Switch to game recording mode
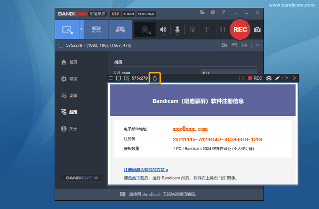The height and width of the screenshot is (209, 319). pos(120,29)
